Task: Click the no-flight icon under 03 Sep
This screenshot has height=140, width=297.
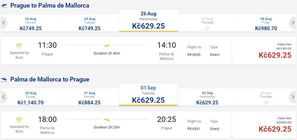Action: 266,103
